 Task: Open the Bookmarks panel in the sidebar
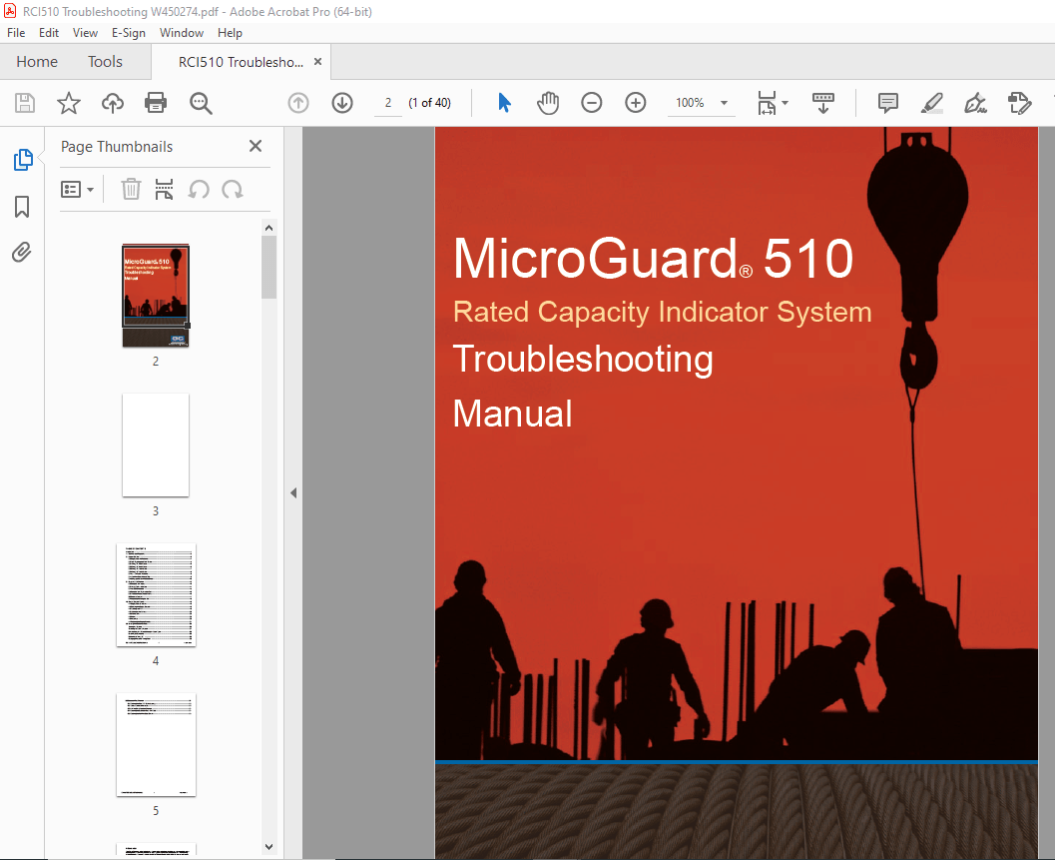(22, 207)
